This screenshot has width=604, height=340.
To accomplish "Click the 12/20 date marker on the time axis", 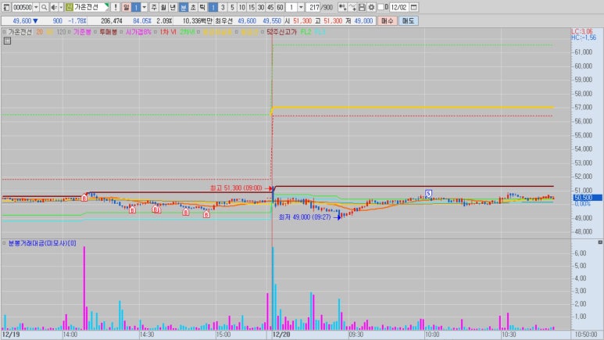I will [281, 335].
